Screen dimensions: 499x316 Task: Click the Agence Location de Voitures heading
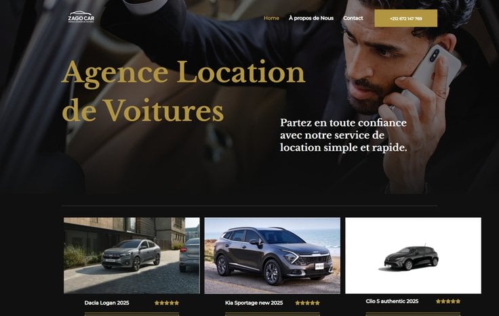click(183, 91)
